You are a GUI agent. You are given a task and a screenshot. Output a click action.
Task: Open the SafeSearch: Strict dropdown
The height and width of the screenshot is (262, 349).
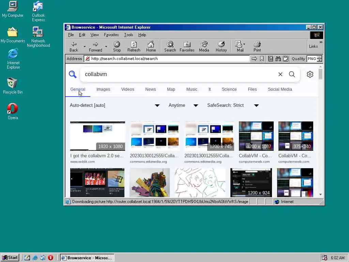[x=233, y=105]
